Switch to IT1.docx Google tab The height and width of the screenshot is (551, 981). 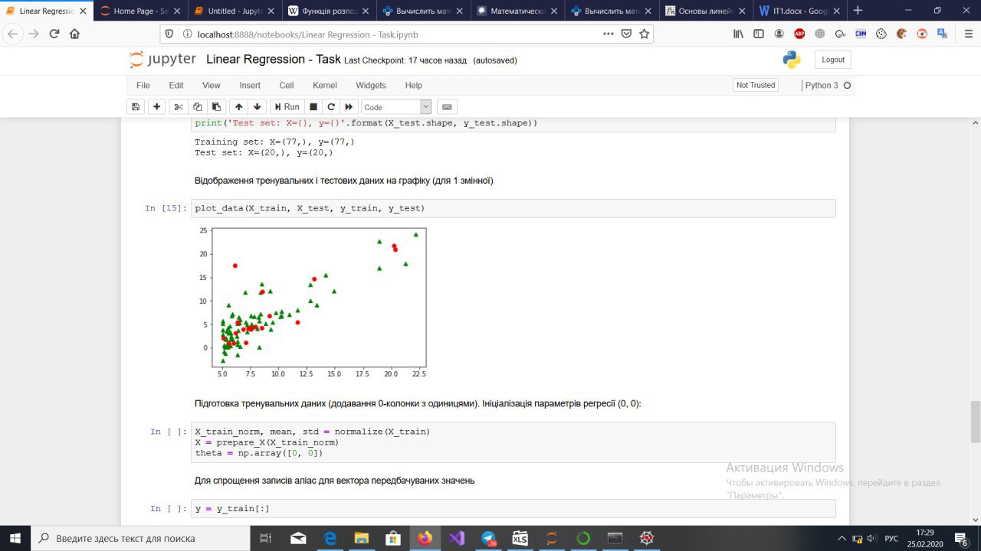[x=797, y=11]
